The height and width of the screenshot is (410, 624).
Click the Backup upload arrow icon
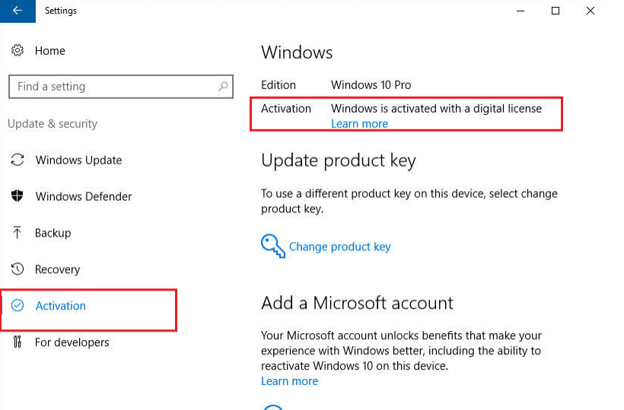[18, 233]
